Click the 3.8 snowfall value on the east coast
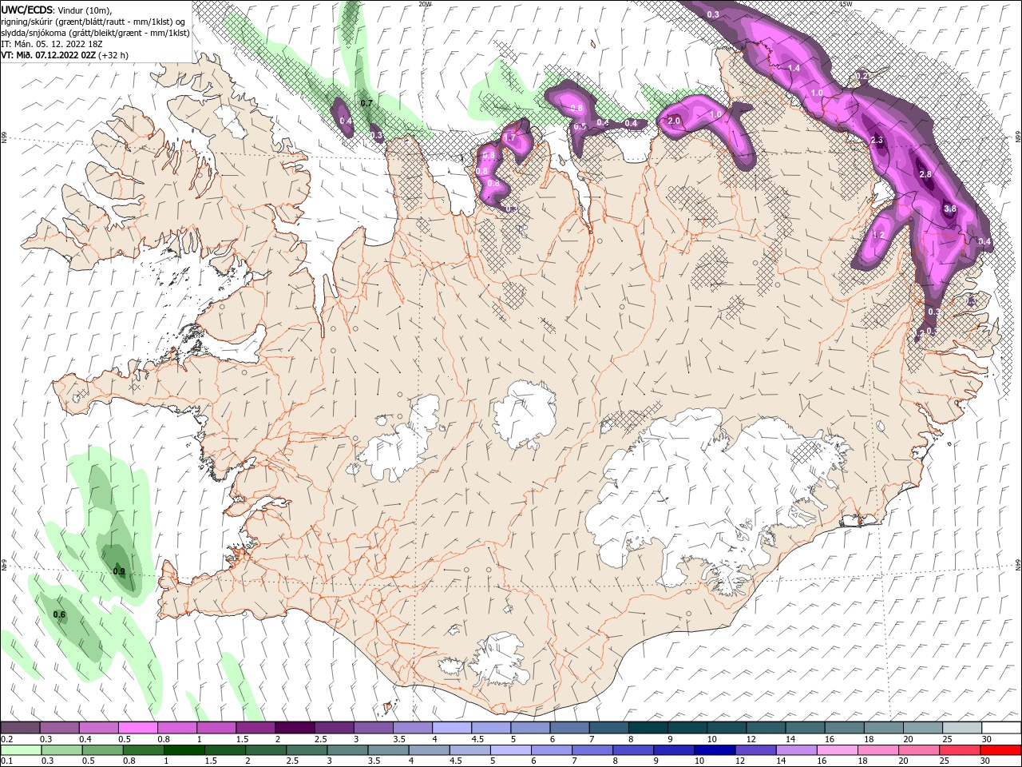Image resolution: width=1022 pixels, height=767 pixels. tap(950, 209)
